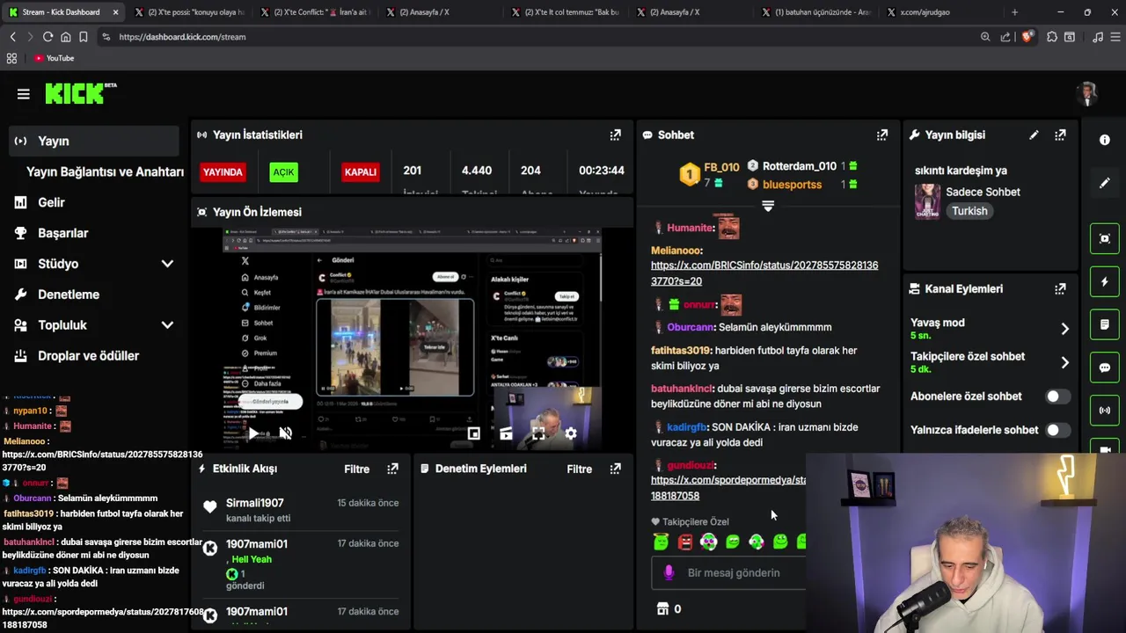1126x633 pixels.
Task: Pop out the Denetim Eylemleri panel
Action: click(616, 469)
